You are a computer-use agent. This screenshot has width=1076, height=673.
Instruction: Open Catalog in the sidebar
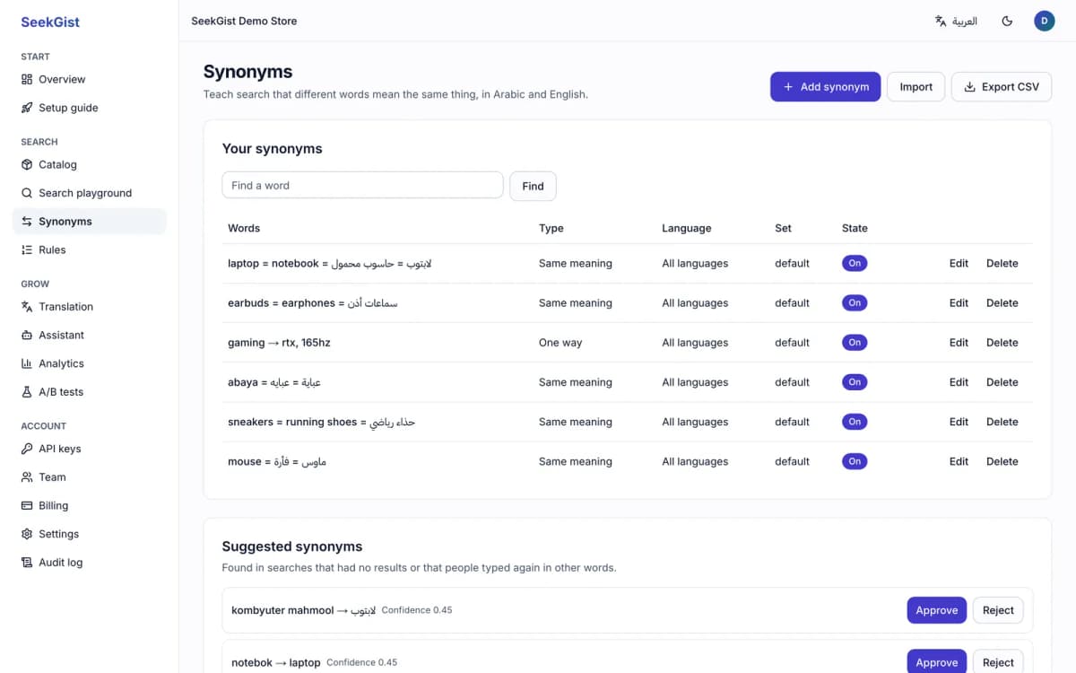pos(90,164)
